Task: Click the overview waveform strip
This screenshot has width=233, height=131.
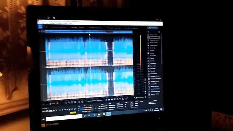Action: pos(87,32)
